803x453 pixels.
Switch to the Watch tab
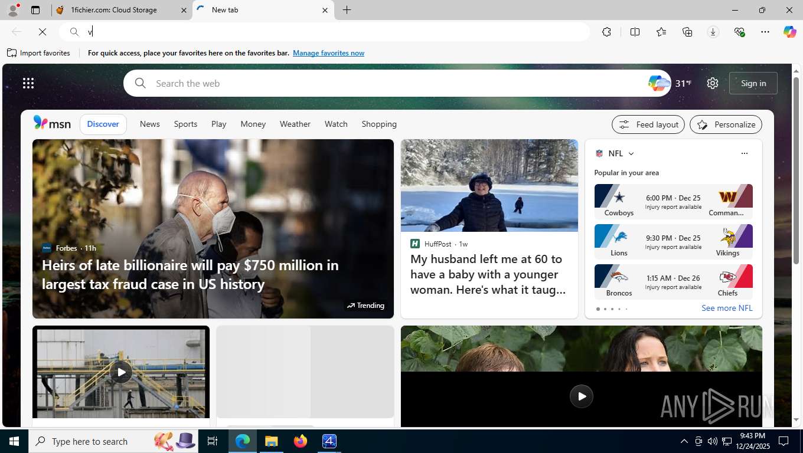(x=336, y=124)
